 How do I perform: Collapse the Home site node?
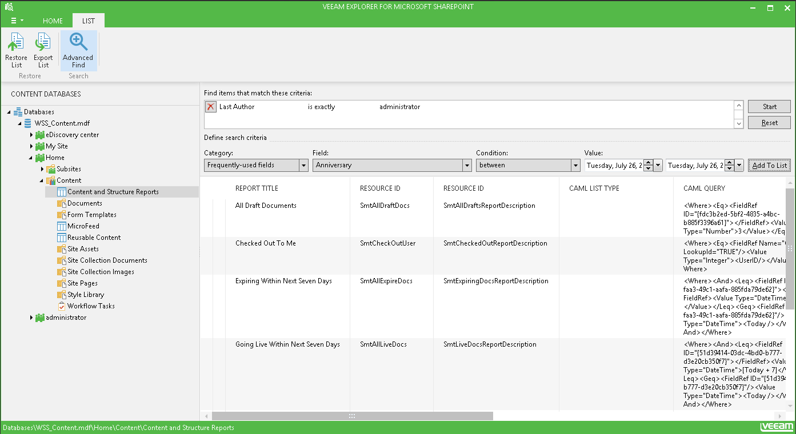[31, 158]
